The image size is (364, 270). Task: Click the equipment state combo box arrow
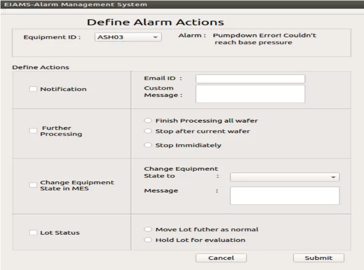(x=333, y=177)
